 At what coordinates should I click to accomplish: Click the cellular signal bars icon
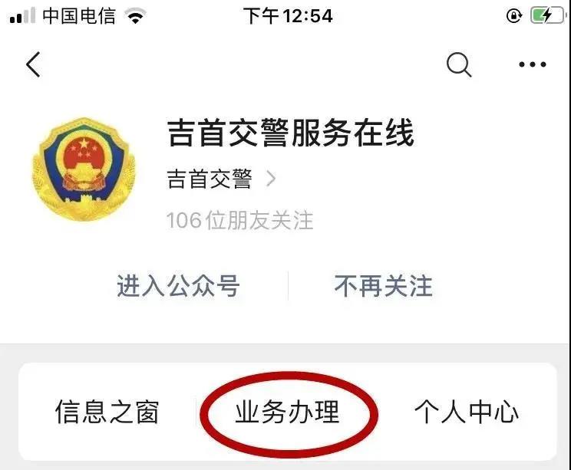click(23, 15)
